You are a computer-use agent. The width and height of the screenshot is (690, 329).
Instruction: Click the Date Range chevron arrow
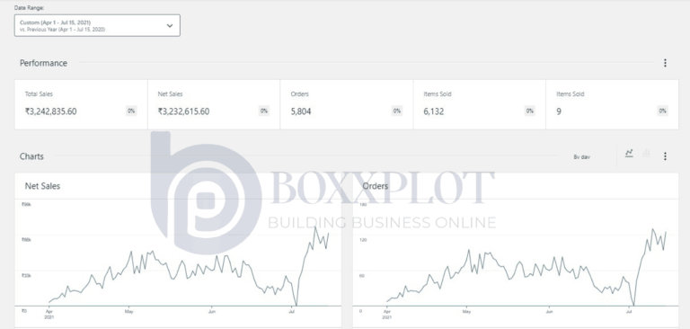[x=170, y=25]
